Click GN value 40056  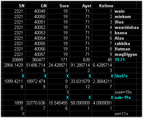click(x=40, y=49)
